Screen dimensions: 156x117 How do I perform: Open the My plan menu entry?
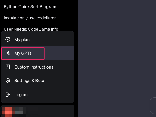pyautogui.click(x=38, y=40)
